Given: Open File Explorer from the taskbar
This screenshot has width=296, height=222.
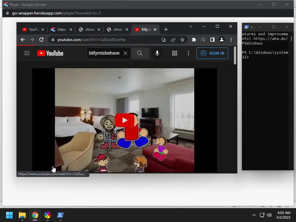Looking at the screenshot, I should (22, 215).
